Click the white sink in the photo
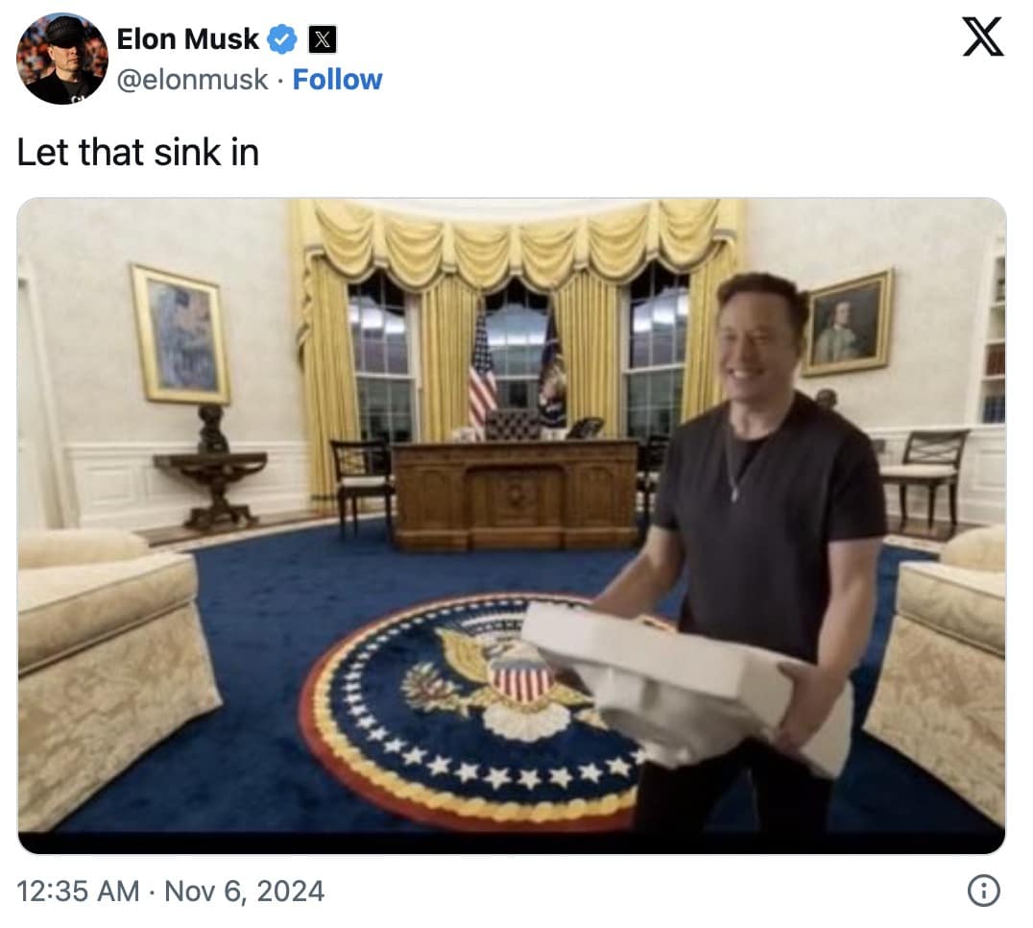This screenshot has height=928, width=1033. pyautogui.click(x=685, y=684)
